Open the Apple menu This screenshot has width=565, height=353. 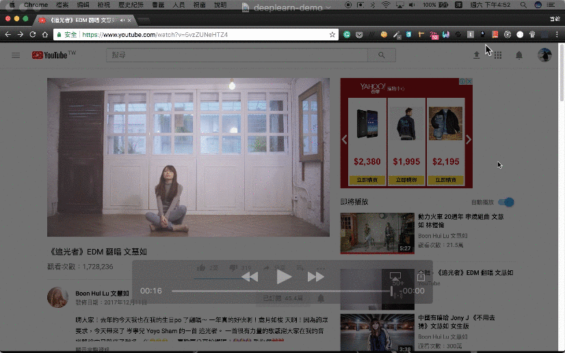point(12,5)
